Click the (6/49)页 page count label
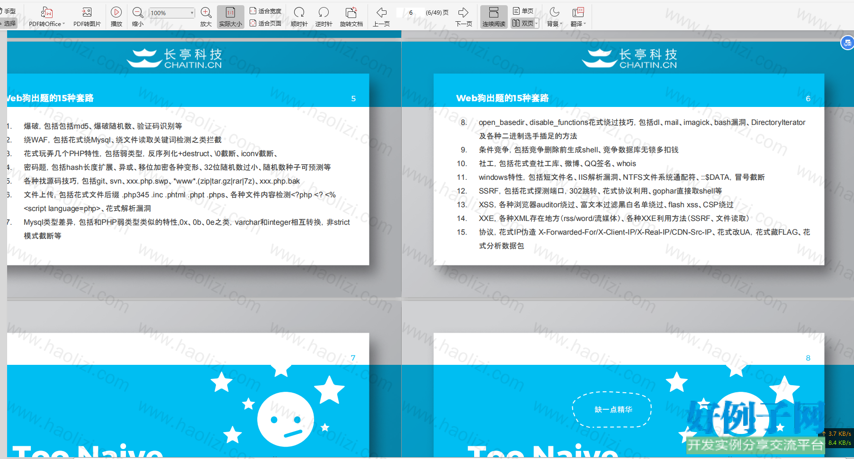This screenshot has width=854, height=459. pos(437,13)
